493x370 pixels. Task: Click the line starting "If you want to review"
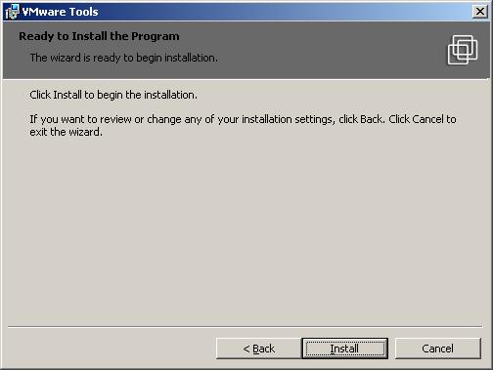pyautogui.click(x=243, y=119)
